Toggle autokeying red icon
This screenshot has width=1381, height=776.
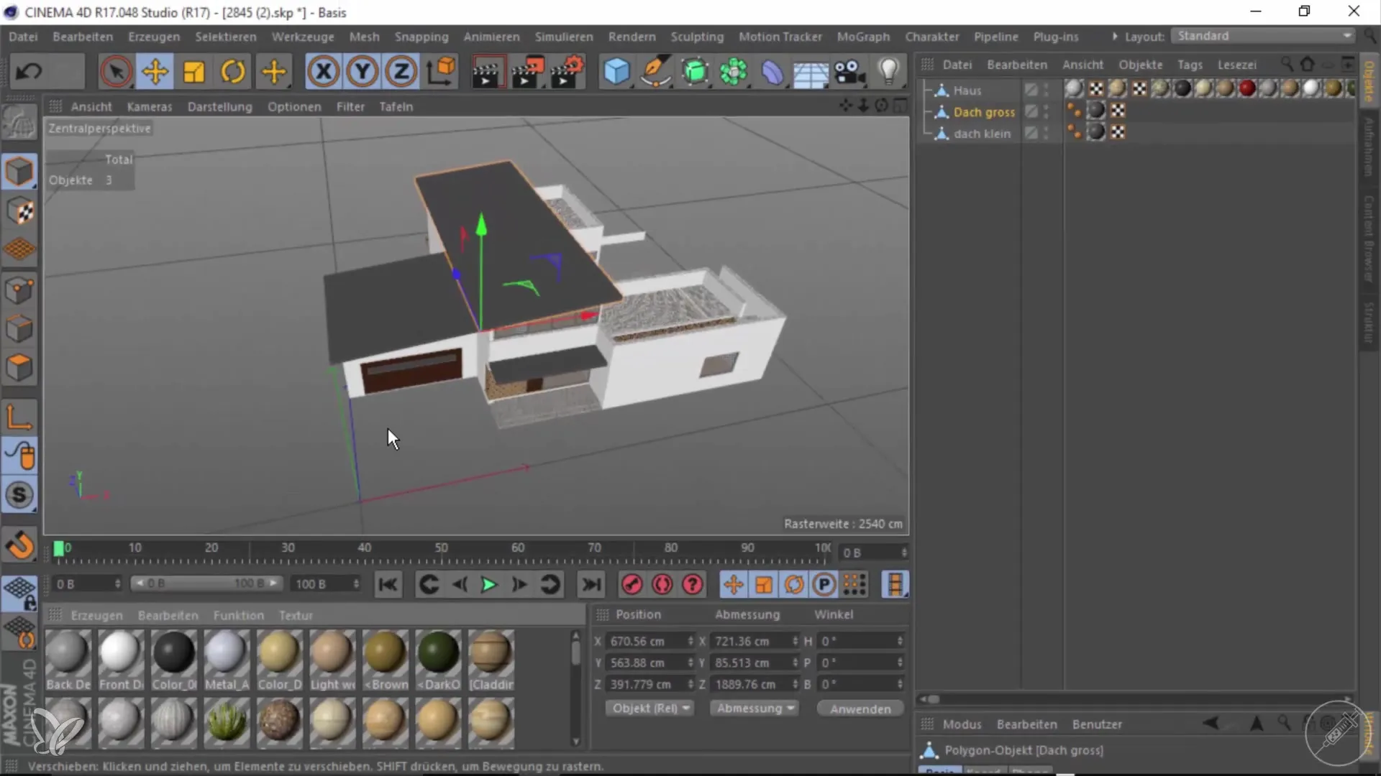coord(662,585)
